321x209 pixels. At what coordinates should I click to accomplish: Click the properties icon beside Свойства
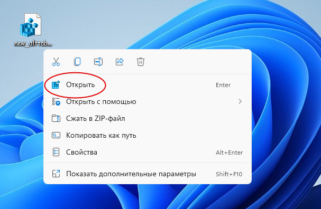click(x=56, y=152)
